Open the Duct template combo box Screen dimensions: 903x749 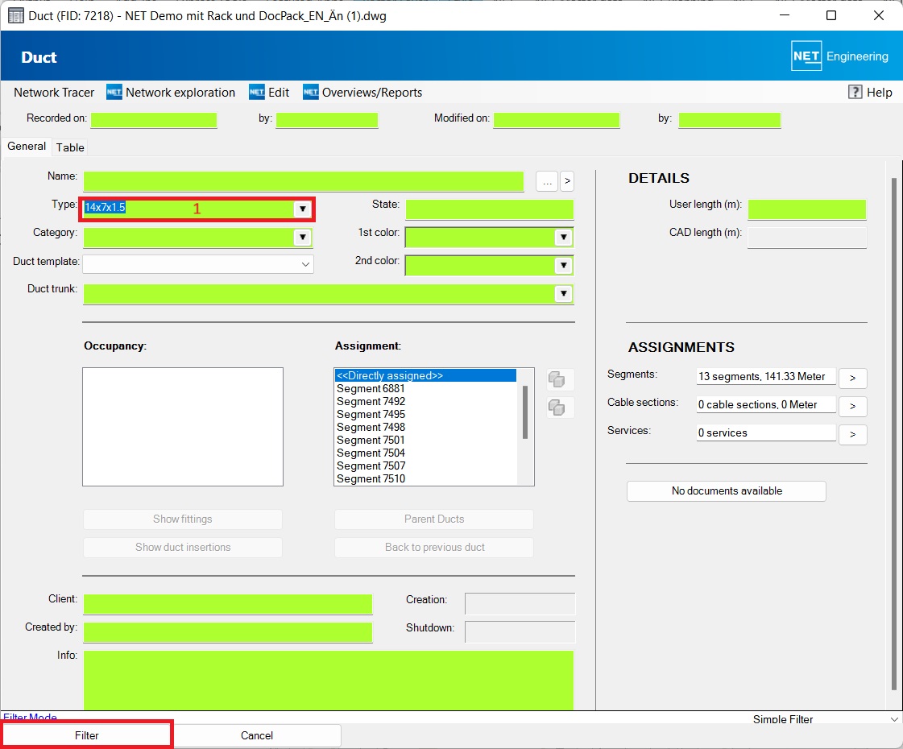click(305, 264)
